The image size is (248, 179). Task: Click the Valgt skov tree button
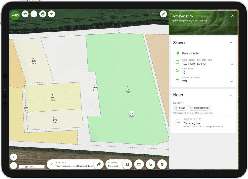tap(99, 164)
